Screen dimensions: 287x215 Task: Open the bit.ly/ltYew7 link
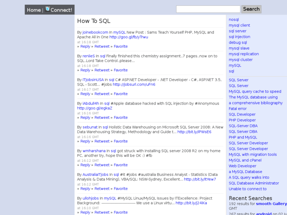200,179
